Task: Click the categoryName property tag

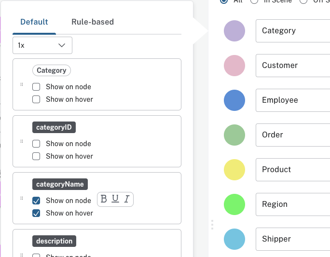Action: (x=60, y=184)
